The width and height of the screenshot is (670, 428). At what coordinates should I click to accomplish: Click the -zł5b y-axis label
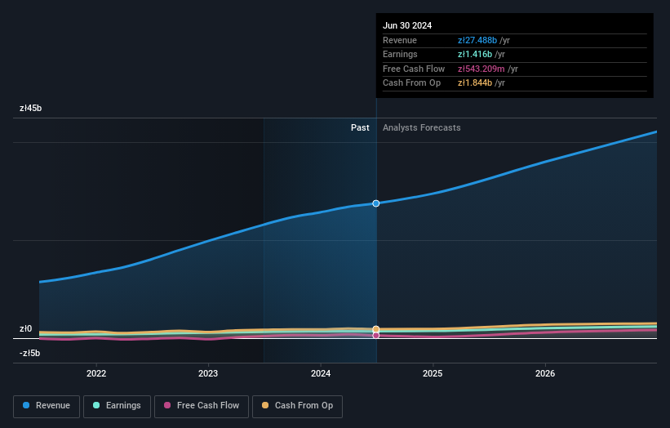pyautogui.click(x=29, y=353)
